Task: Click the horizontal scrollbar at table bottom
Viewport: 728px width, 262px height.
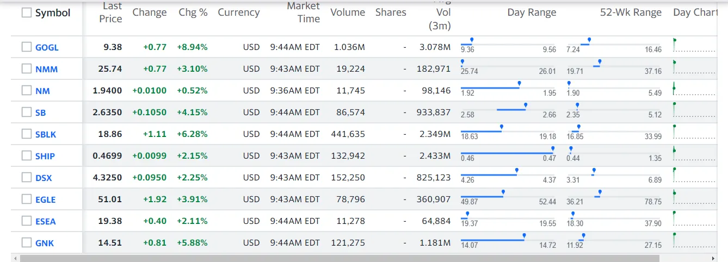Action: click(340, 259)
